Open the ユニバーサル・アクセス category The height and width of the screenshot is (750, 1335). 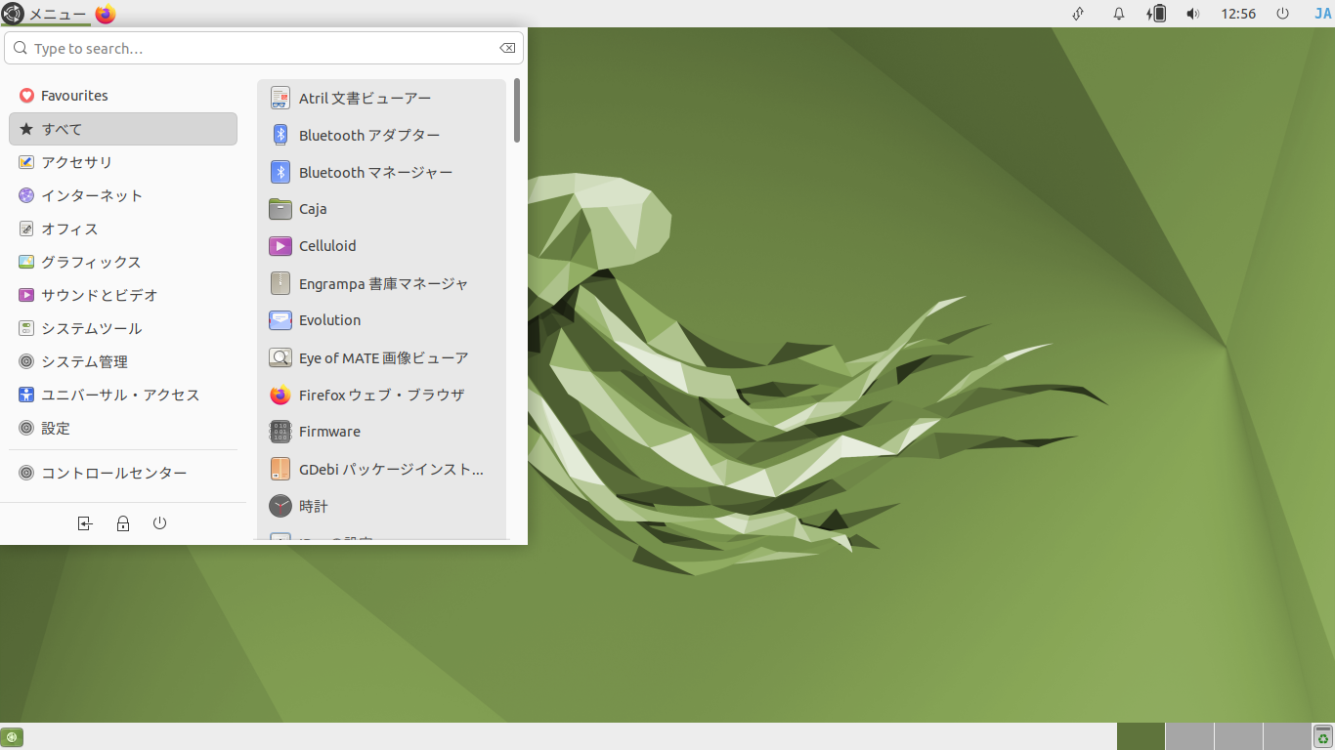click(x=123, y=395)
